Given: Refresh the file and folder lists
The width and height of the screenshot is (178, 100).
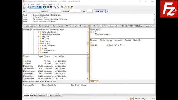Looking at the screenshot, I should pyautogui.click(x=44, y=7).
